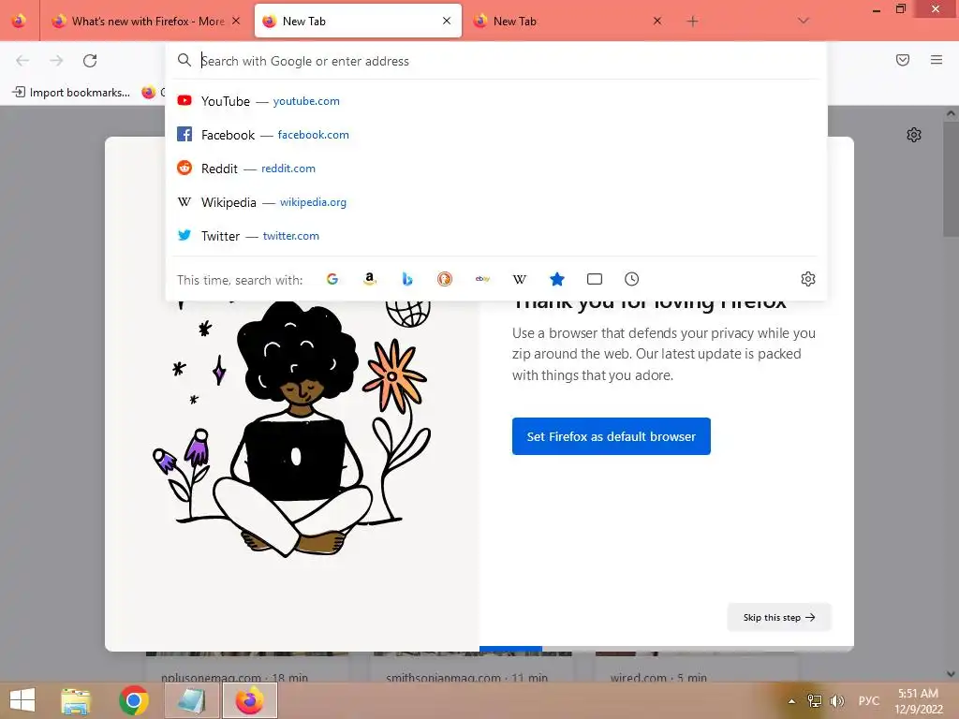Open the Firefox hamburger application menu

point(937,60)
